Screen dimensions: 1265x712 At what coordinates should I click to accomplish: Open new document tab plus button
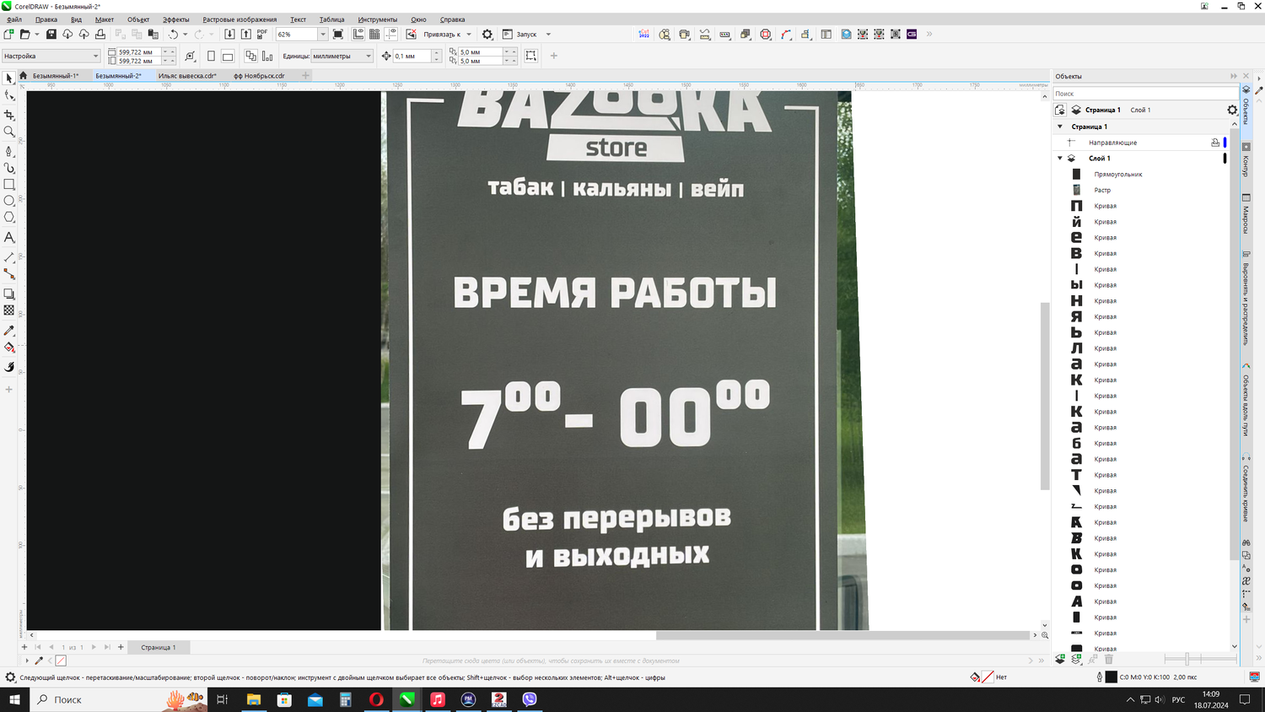point(305,76)
